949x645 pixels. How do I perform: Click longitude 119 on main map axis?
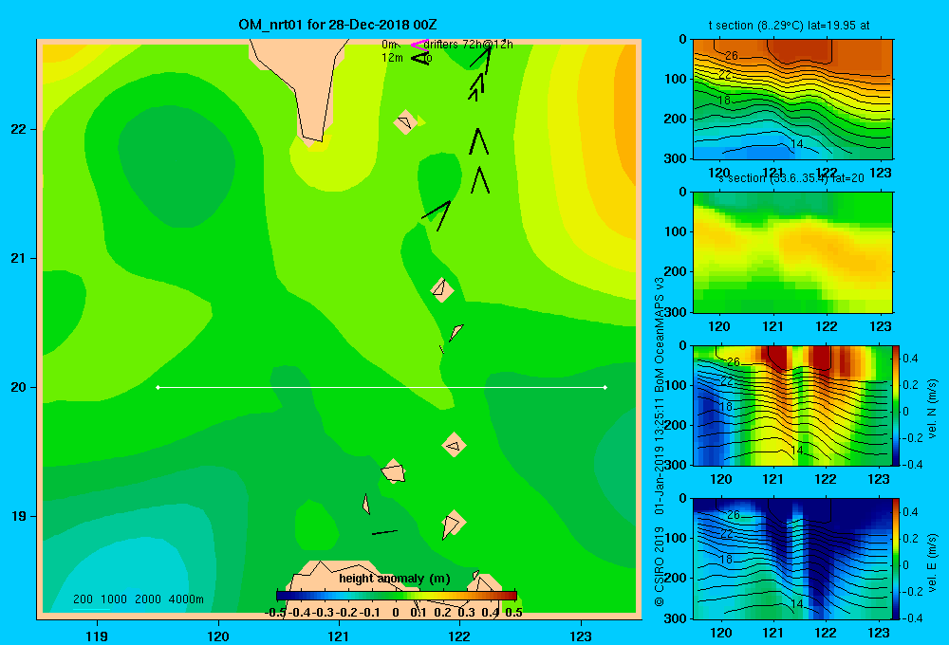98,636
